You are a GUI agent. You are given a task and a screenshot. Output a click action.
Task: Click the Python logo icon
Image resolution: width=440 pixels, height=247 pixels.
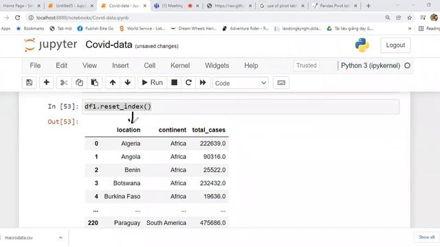[x=362, y=45]
